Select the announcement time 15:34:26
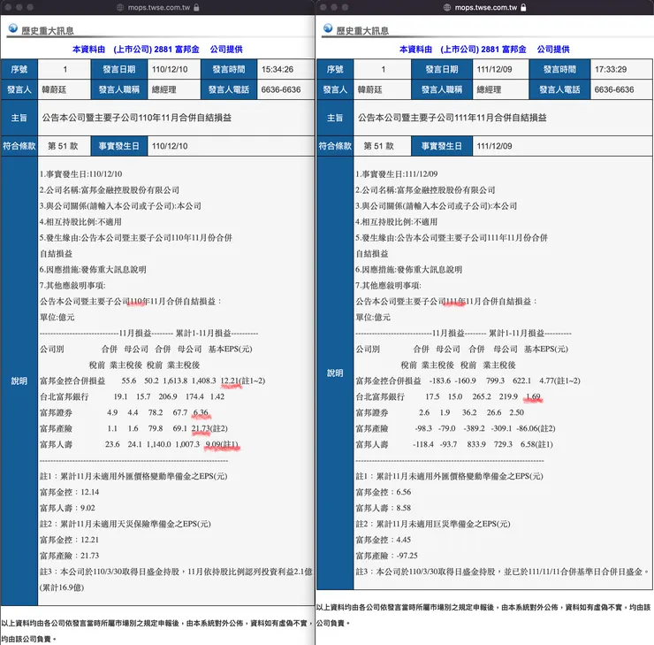 coord(278,69)
